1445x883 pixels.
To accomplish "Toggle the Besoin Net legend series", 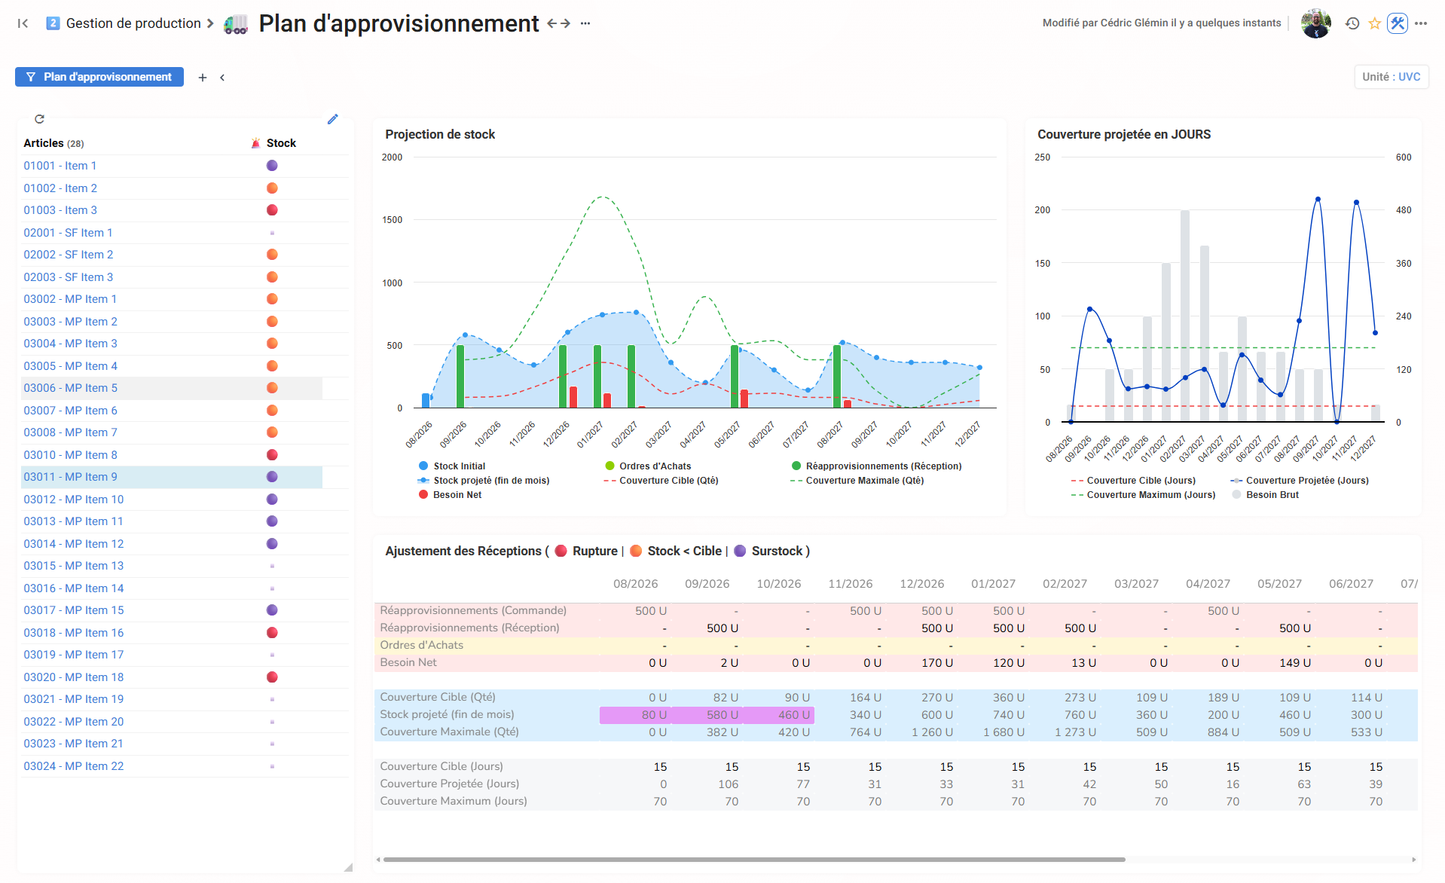I will tap(451, 495).
